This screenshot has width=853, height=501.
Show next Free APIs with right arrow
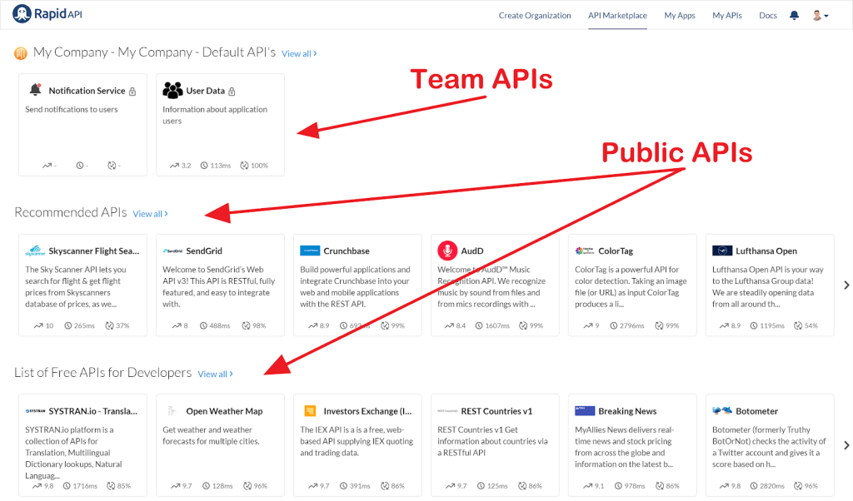pos(846,445)
